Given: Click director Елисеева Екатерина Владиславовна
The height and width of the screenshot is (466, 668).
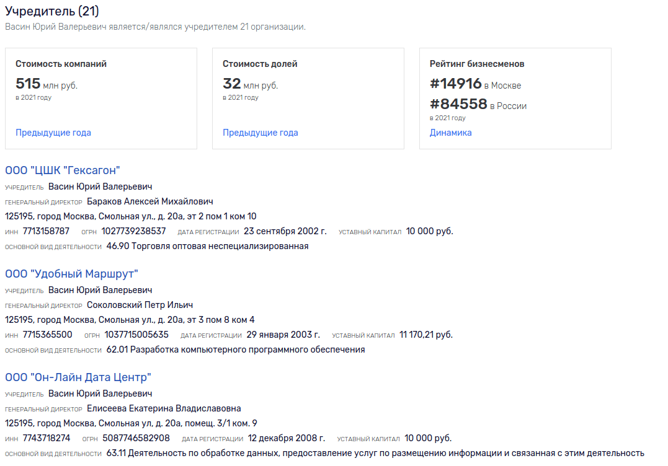Looking at the screenshot, I should pyautogui.click(x=164, y=408).
